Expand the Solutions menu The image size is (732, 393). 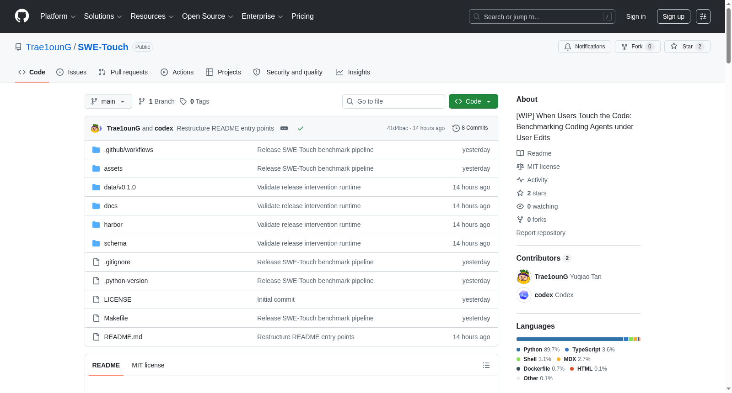[x=103, y=16]
